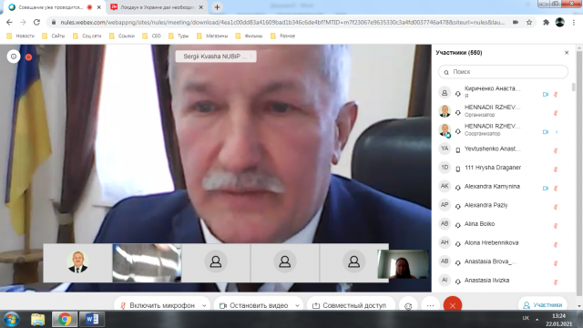Open the Сайты bookmarks folder
Viewport: 583px width, 328px height.
coord(54,36)
